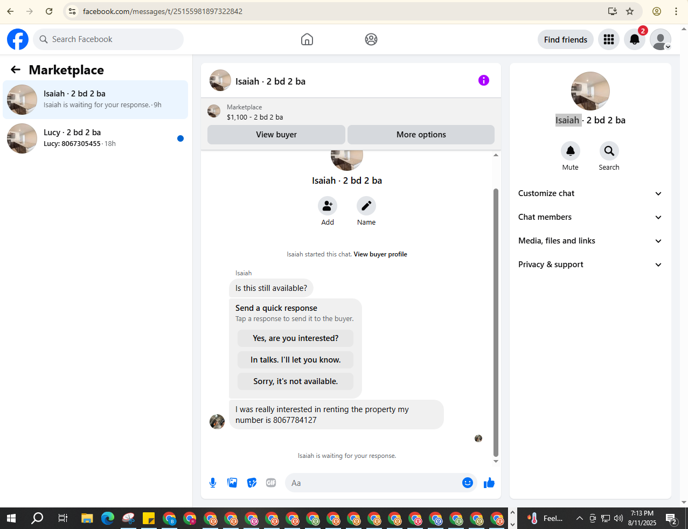Image resolution: width=688 pixels, height=529 pixels.
Task: Open the emoji picker in message box
Action: coord(468,483)
